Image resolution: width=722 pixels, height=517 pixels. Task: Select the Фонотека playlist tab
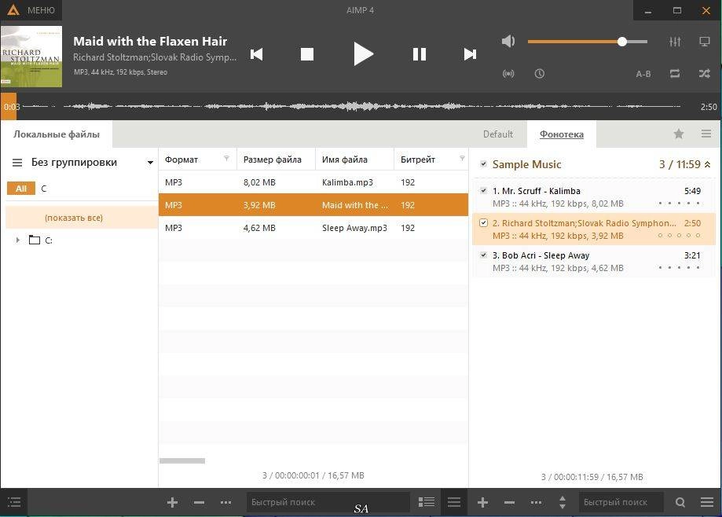[x=561, y=134]
